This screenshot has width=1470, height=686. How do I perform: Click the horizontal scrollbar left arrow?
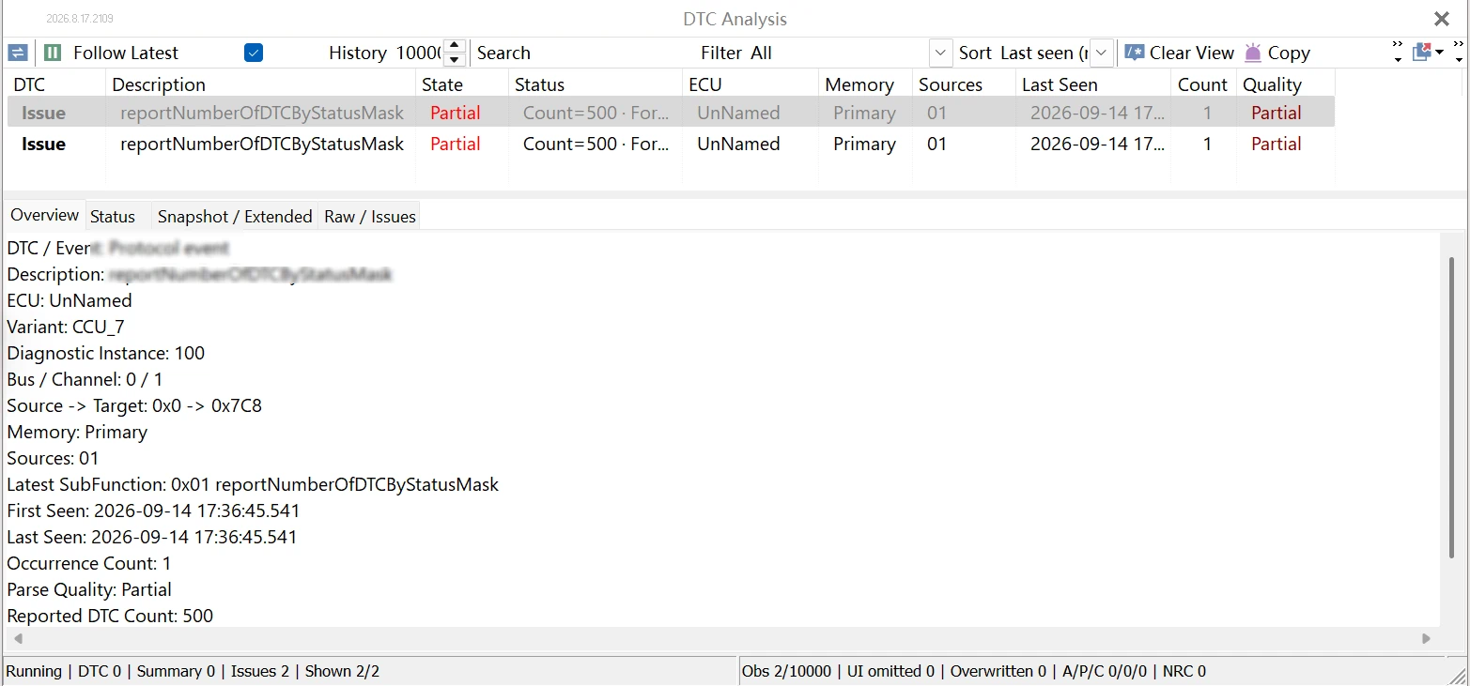click(17, 638)
